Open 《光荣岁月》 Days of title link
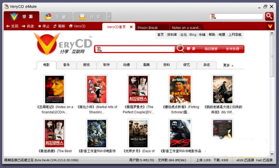 pyautogui.click(x=139, y=151)
